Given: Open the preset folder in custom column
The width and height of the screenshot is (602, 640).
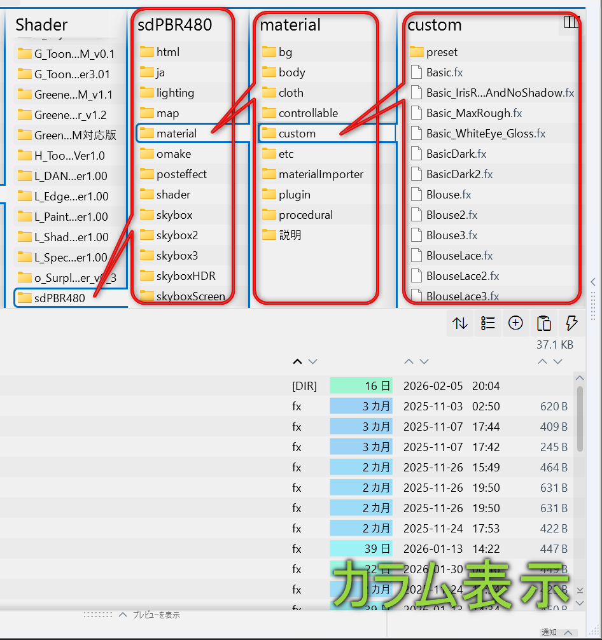Looking at the screenshot, I should coord(442,52).
